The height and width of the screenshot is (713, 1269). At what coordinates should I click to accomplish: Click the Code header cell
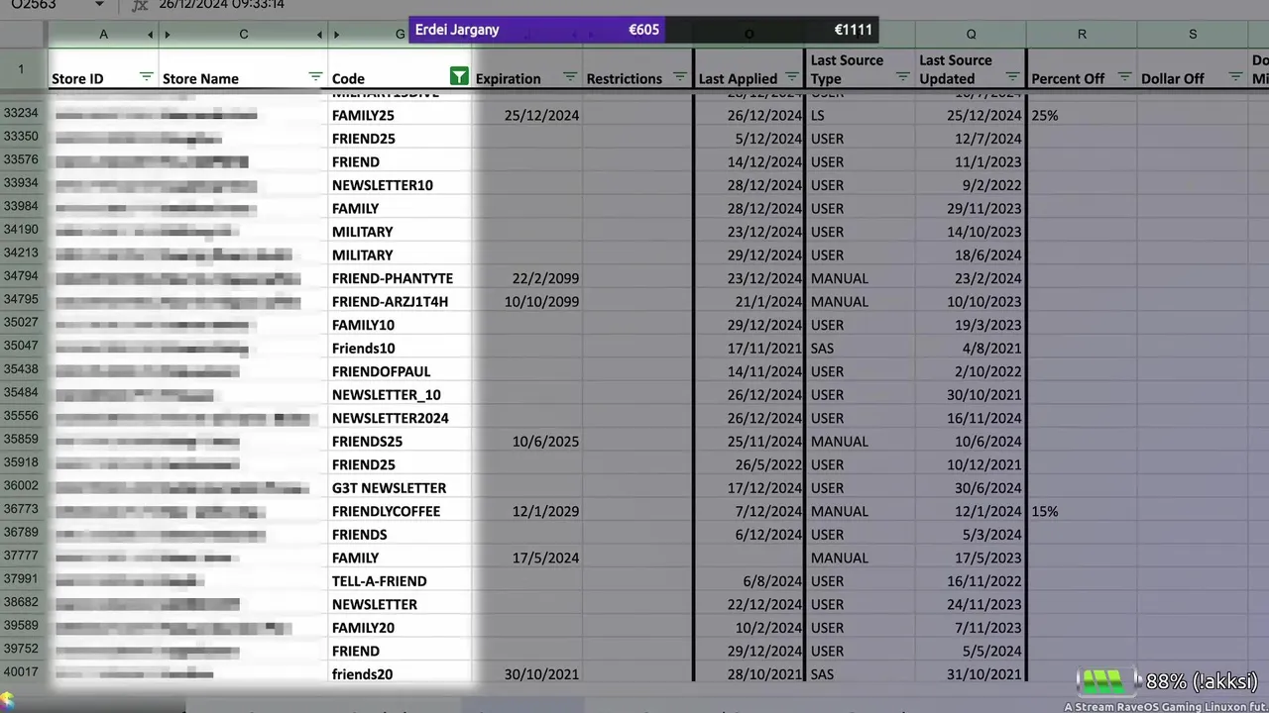coord(400,69)
